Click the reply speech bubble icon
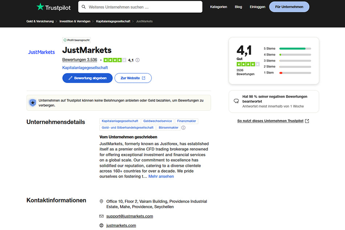Viewport: 345px width, 230px height. coord(236,101)
